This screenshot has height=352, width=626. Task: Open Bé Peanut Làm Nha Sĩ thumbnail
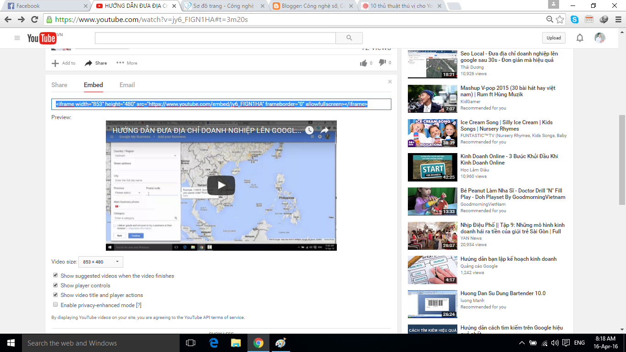433,201
